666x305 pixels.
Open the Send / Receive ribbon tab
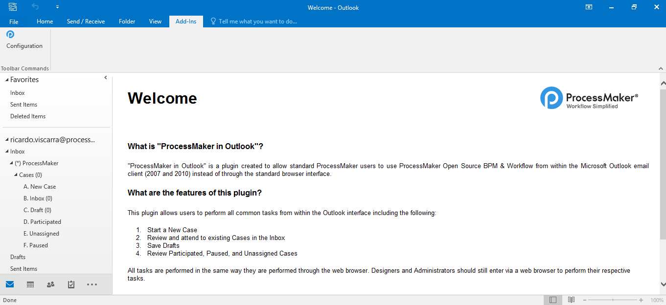86,22
